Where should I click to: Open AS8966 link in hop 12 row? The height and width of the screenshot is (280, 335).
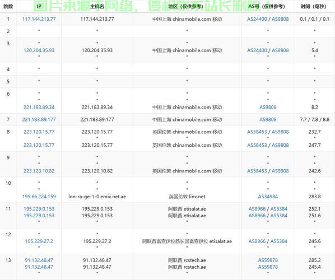click(x=257, y=241)
